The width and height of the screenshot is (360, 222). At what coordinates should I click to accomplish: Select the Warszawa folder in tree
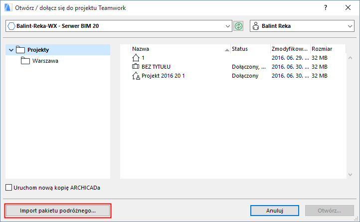click(x=45, y=61)
